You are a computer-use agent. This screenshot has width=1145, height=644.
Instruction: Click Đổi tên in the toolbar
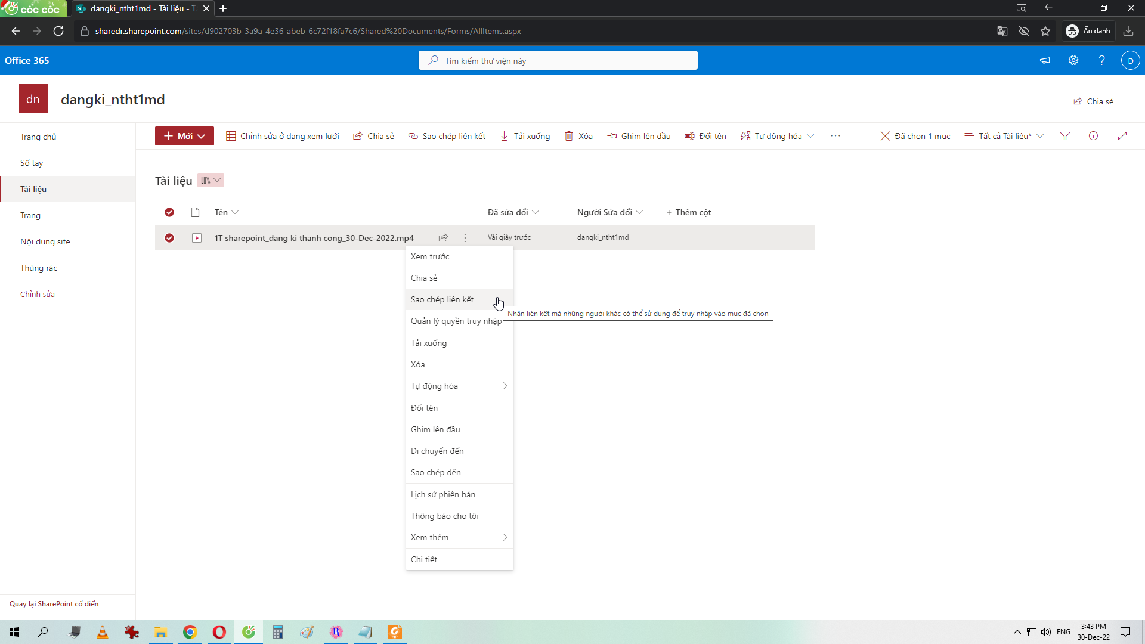705,136
